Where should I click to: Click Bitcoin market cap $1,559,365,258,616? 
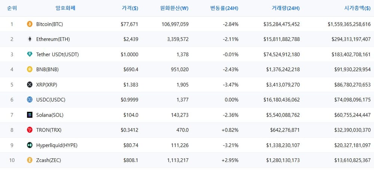click(349, 24)
